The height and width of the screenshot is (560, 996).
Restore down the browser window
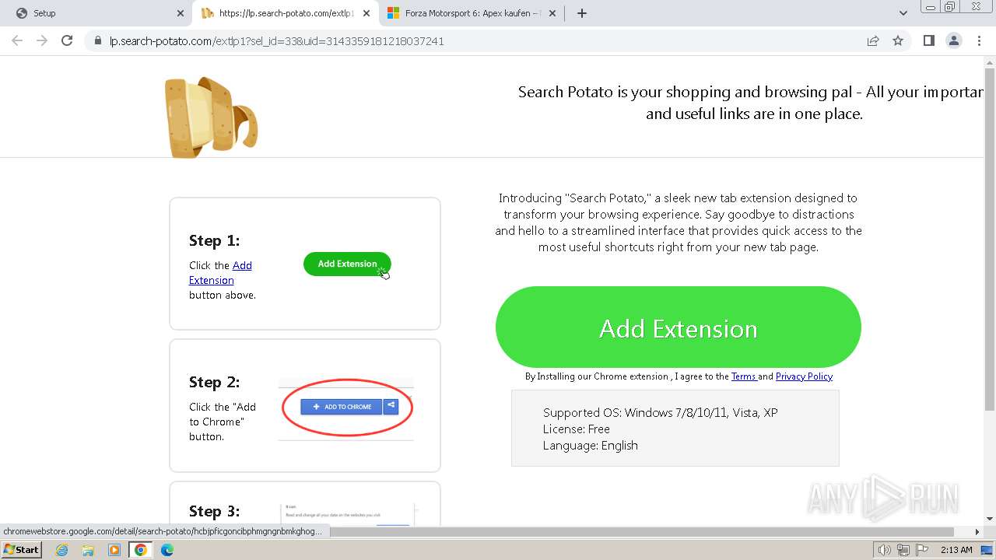pos(949,7)
